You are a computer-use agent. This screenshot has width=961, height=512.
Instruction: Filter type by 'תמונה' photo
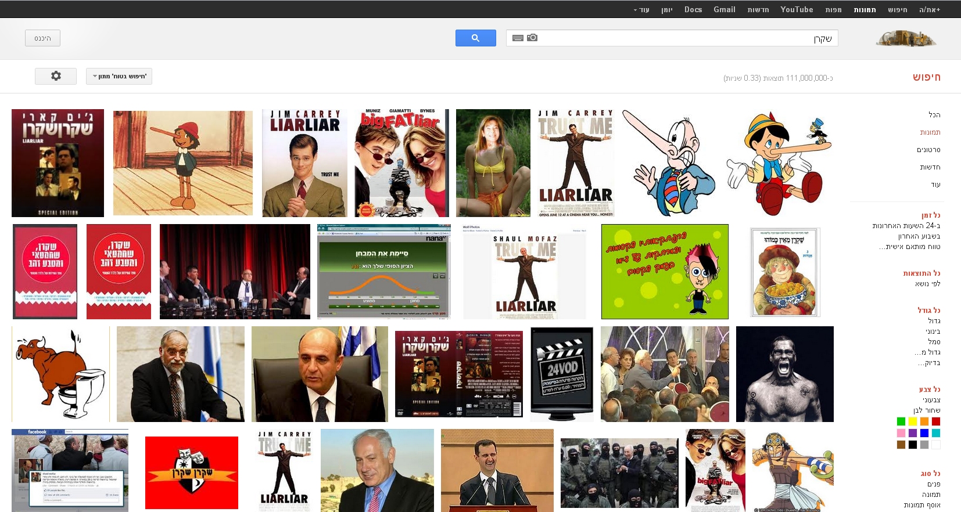tap(931, 495)
